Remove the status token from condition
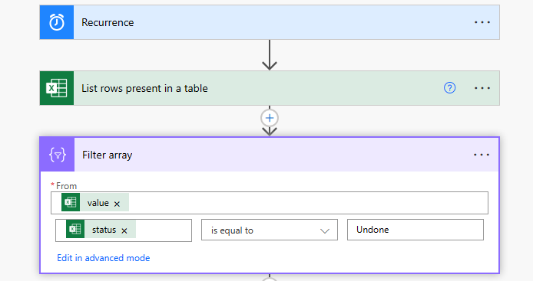533x281 pixels. coord(124,230)
